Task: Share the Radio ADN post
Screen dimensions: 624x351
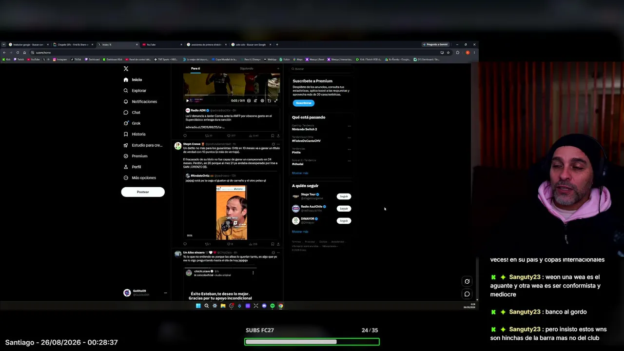Action: point(278,136)
